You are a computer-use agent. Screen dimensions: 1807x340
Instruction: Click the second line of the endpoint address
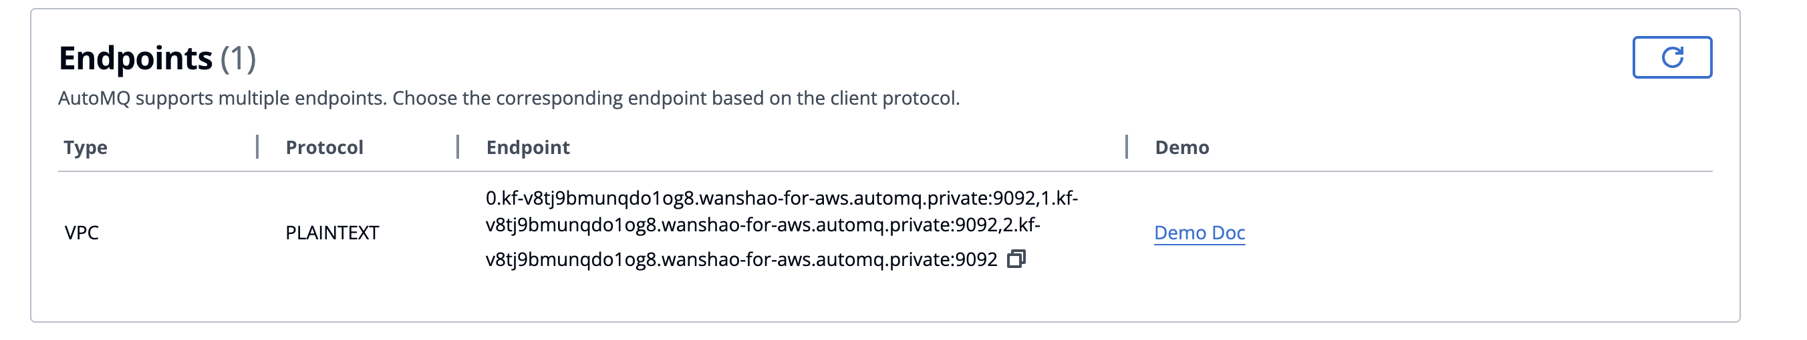762,225
